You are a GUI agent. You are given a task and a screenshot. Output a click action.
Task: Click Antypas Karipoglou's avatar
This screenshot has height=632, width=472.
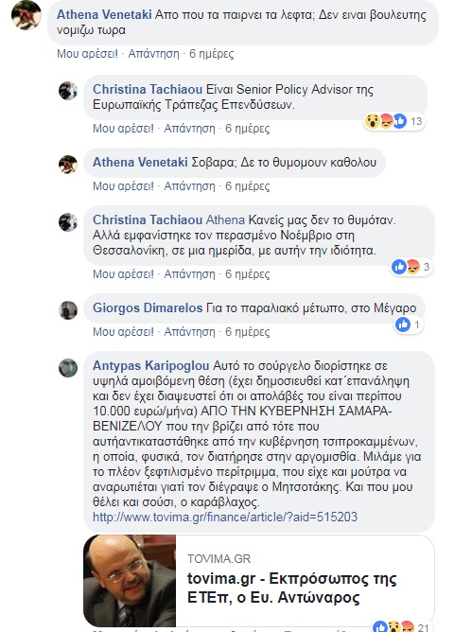68,368
